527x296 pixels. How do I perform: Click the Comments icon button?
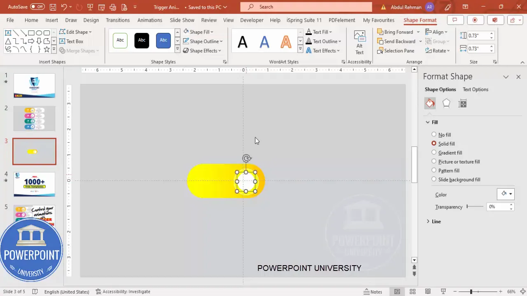pos(455,20)
